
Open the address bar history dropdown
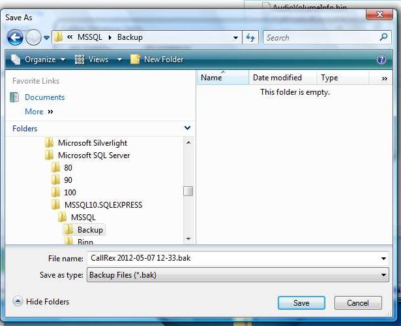[235, 38]
